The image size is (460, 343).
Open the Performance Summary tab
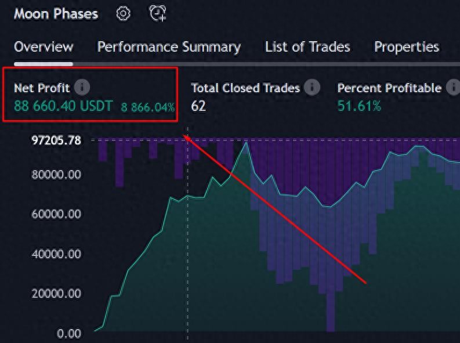click(169, 47)
